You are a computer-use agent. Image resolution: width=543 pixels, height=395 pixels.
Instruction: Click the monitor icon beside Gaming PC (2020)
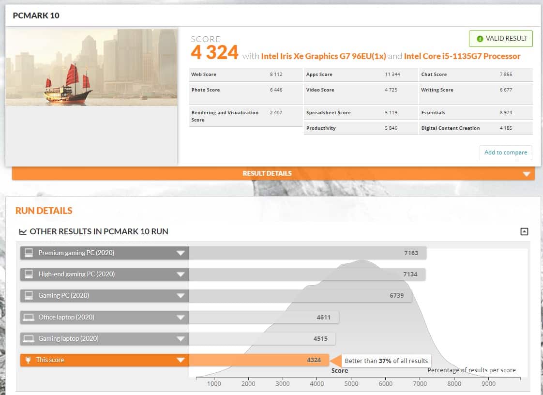[29, 295]
